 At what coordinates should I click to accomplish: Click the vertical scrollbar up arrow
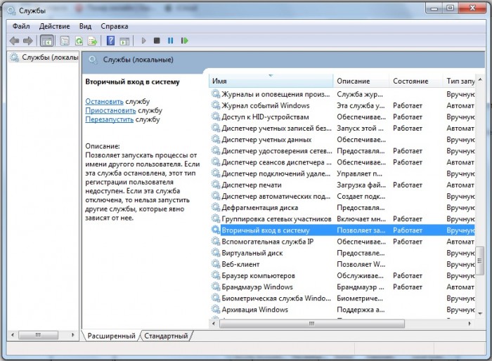click(480, 79)
